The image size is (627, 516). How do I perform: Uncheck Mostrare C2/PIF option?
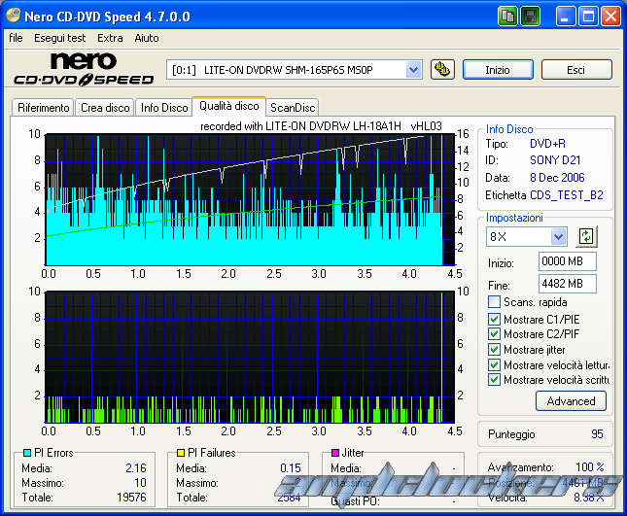click(x=495, y=334)
